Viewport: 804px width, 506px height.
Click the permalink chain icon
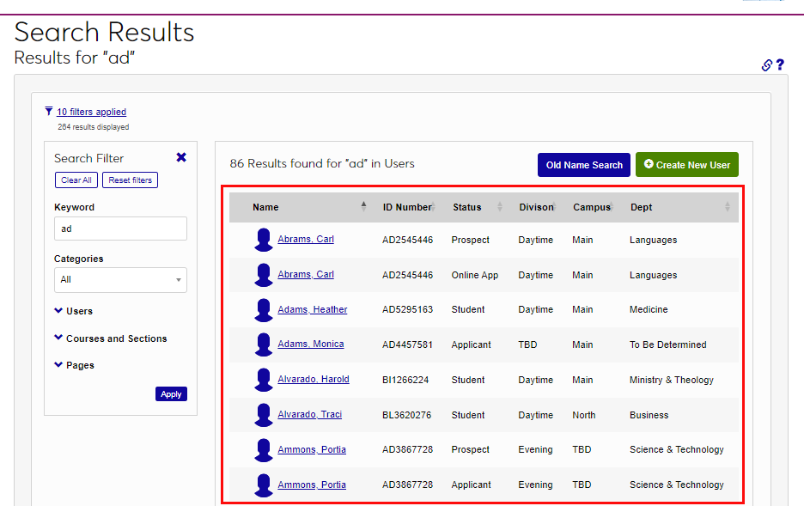click(767, 65)
